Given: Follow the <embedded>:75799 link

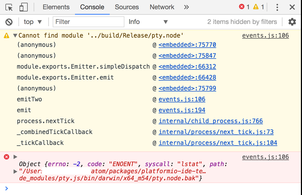Looking at the screenshot, I should [x=187, y=88].
